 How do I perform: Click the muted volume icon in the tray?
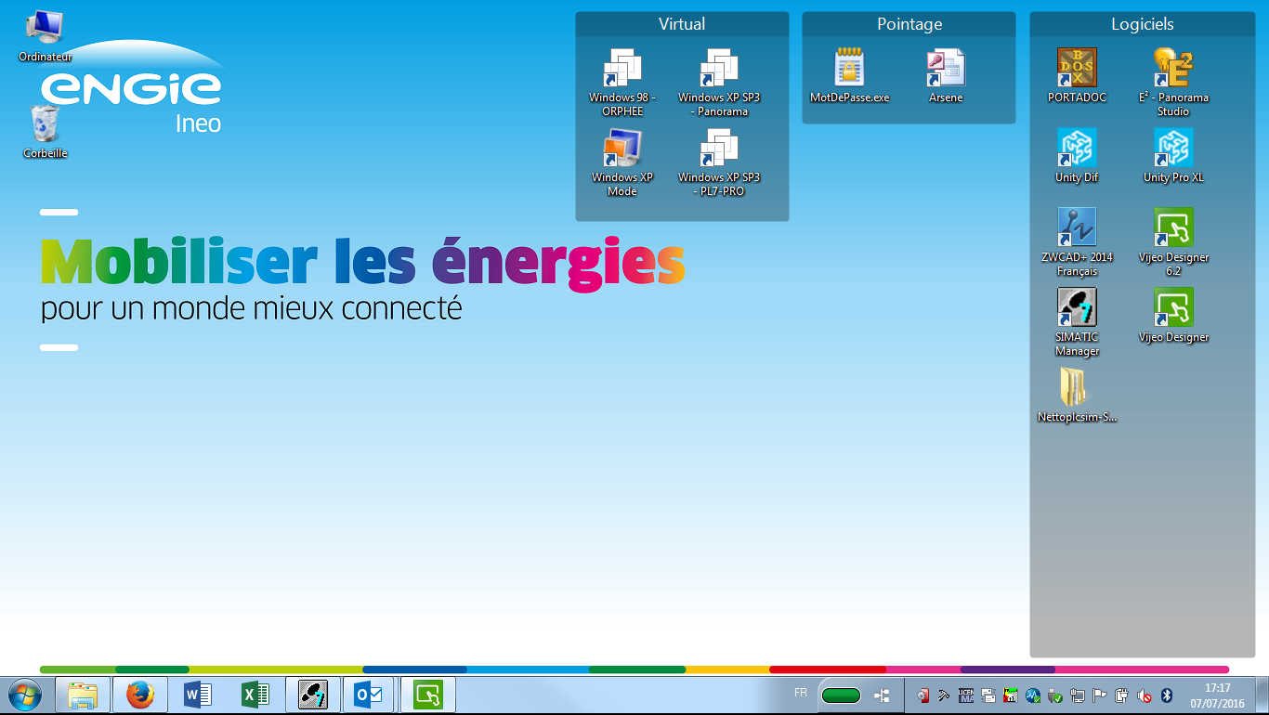1145,695
